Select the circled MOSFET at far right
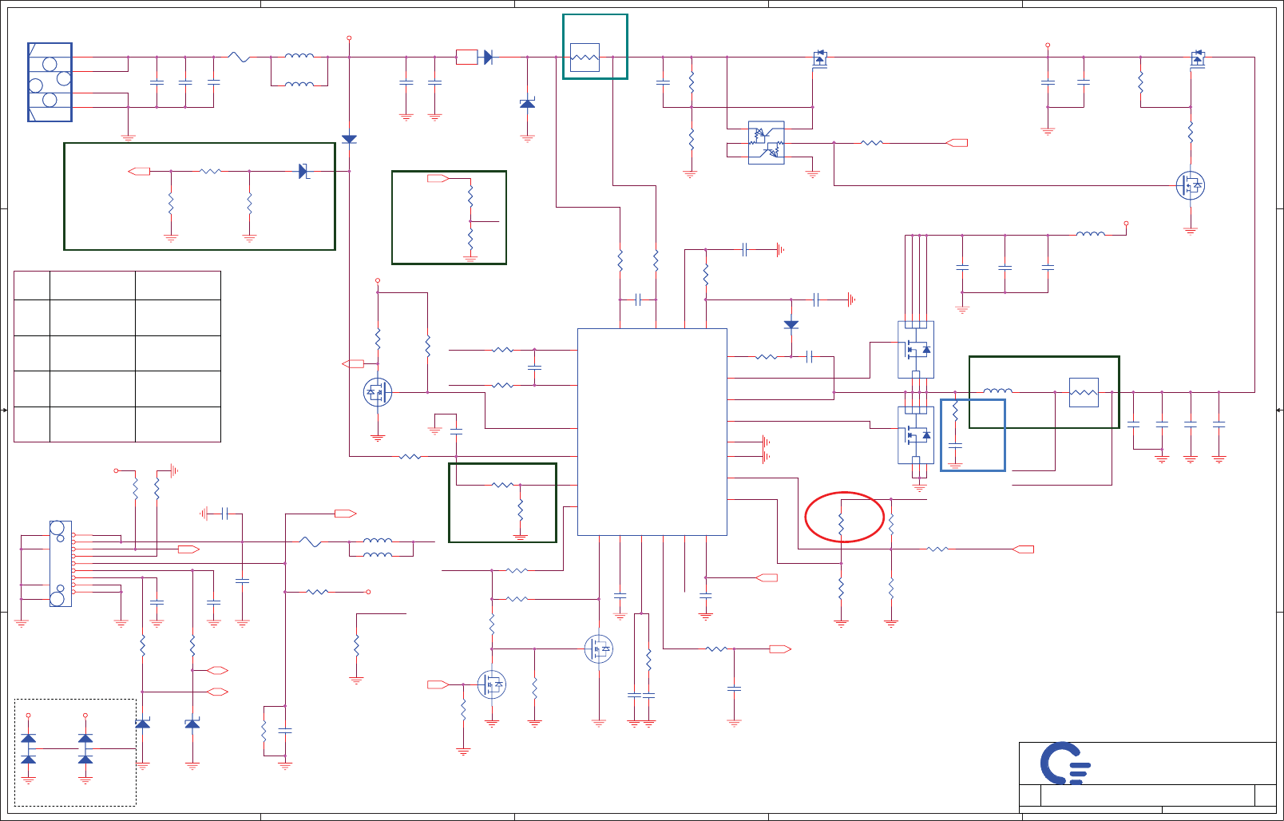Viewport: 1284px width, 821px height. coord(1190,185)
